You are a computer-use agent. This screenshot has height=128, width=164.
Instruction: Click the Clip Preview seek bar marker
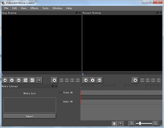(2, 74)
